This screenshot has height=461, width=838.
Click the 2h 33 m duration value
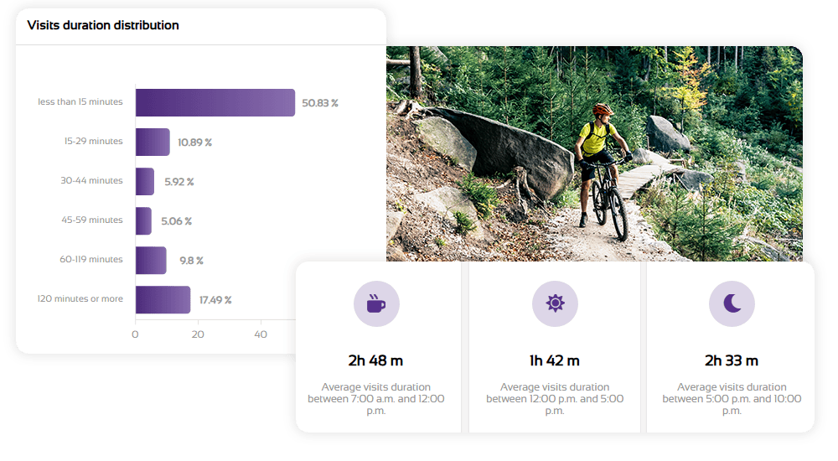pyautogui.click(x=732, y=360)
